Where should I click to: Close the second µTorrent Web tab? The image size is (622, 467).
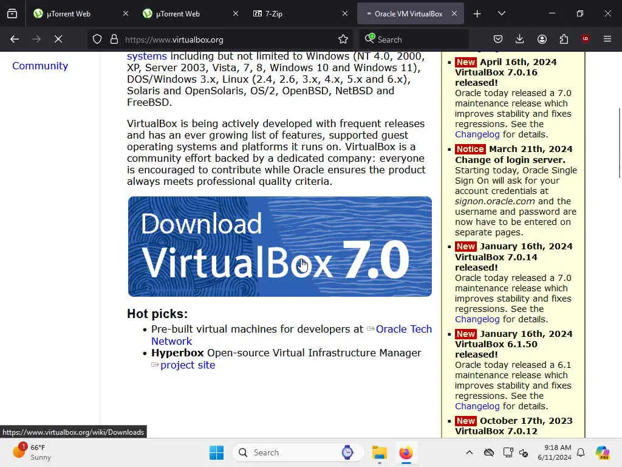click(235, 13)
